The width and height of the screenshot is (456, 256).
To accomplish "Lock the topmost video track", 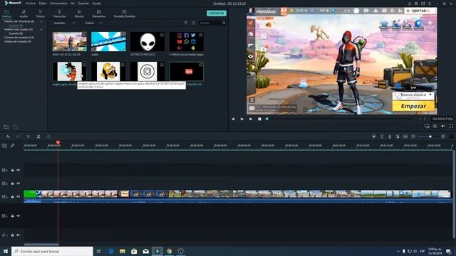I will pos(13,170).
